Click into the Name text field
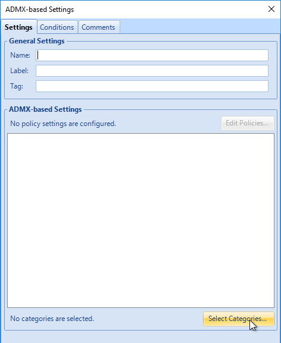281x343 pixels. click(x=152, y=55)
